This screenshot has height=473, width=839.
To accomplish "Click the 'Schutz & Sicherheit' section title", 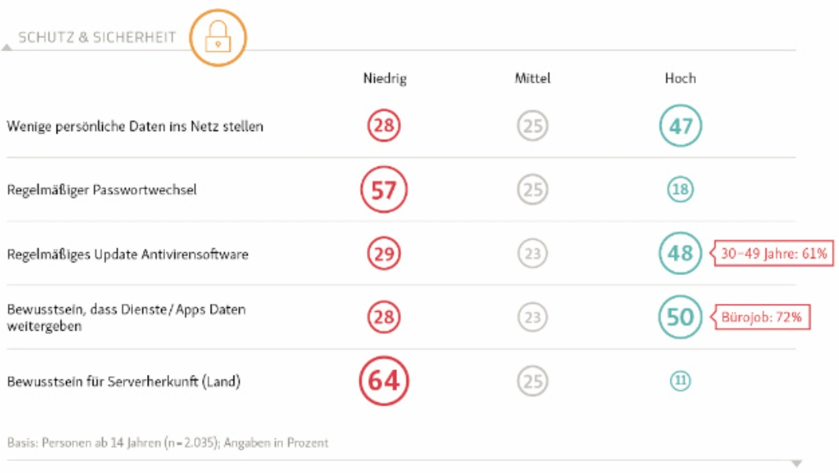I will [97, 37].
